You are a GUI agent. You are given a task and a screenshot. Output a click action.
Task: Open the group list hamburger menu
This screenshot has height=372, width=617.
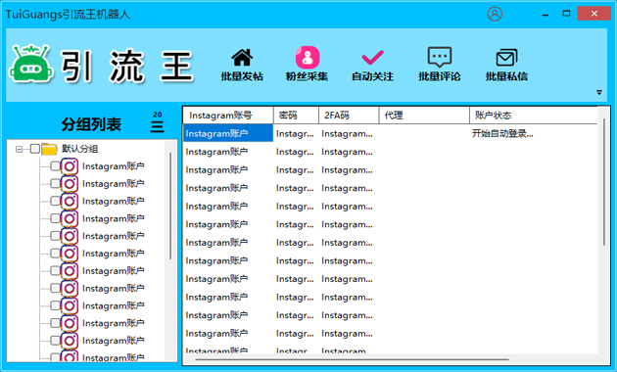(157, 126)
